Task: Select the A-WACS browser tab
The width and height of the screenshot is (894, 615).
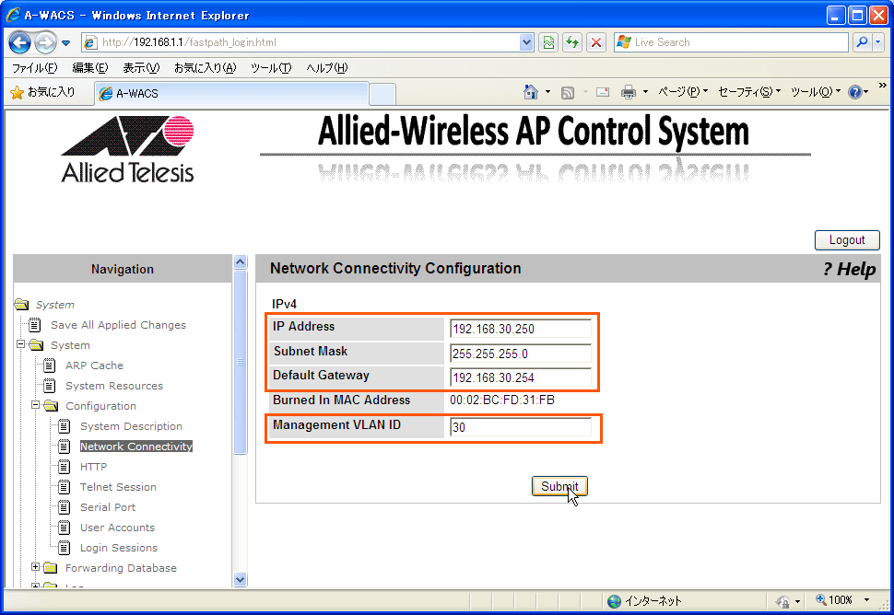Action: 231,93
